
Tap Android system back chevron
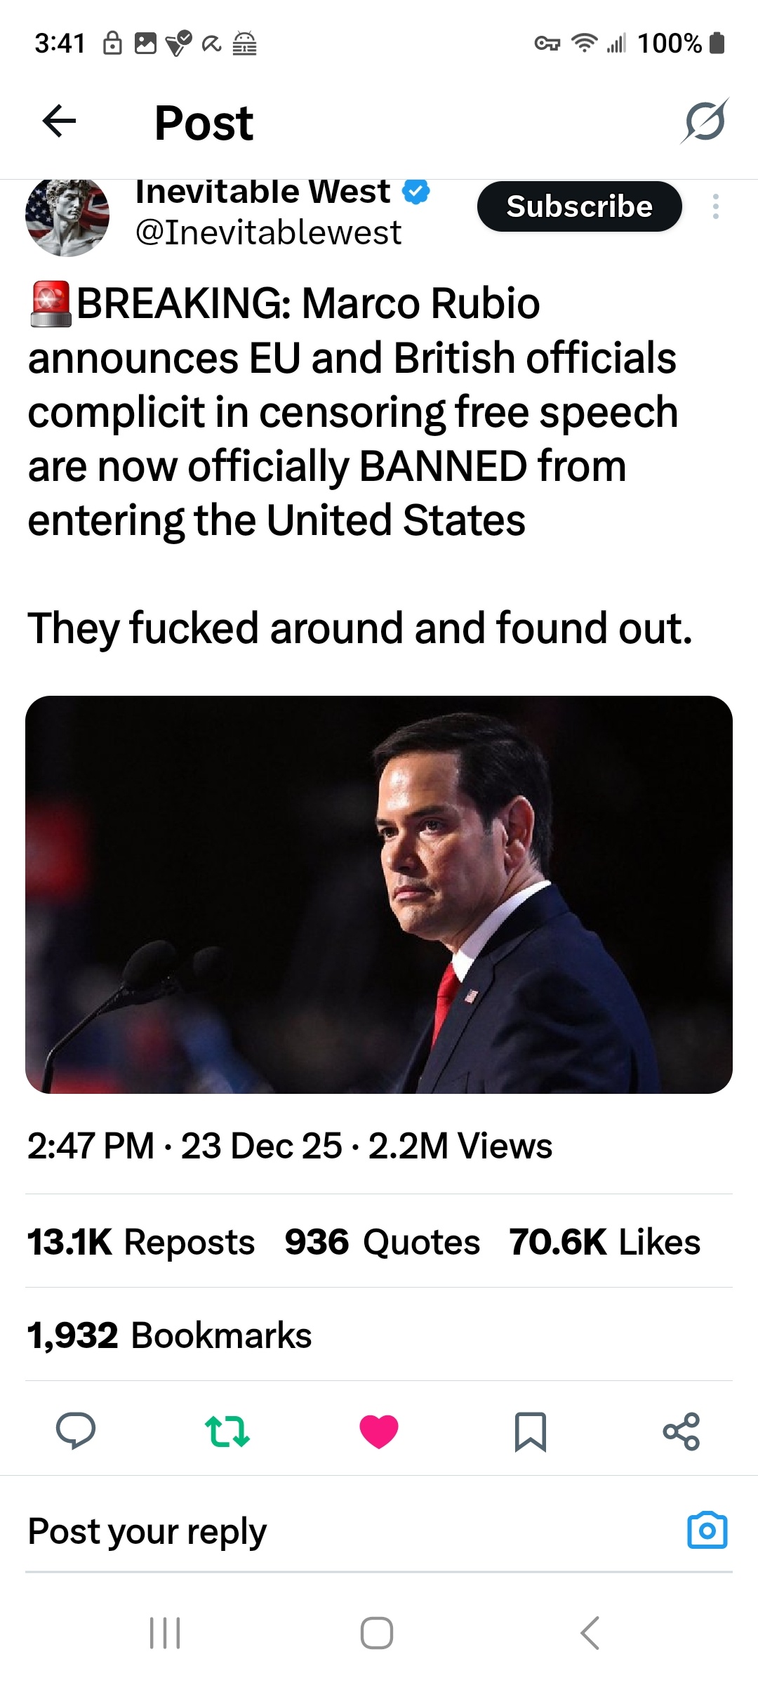pyautogui.click(x=590, y=1632)
